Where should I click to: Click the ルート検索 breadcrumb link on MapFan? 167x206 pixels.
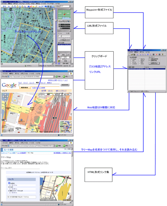tap(12, 153)
